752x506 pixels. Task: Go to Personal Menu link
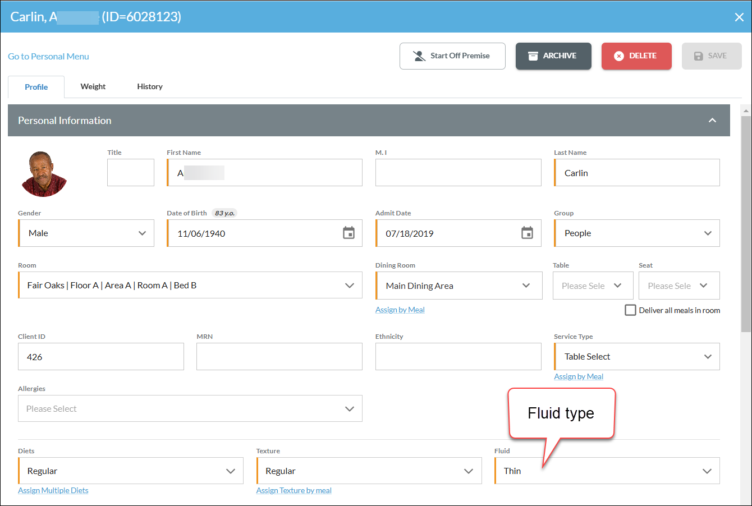pos(48,56)
